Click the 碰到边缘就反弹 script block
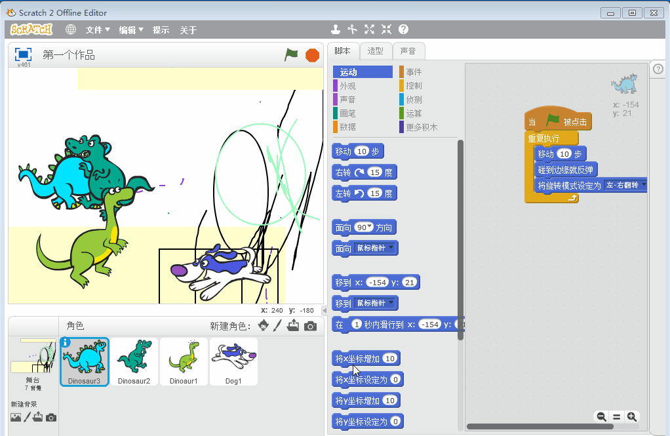The height and width of the screenshot is (436, 670). [x=565, y=170]
